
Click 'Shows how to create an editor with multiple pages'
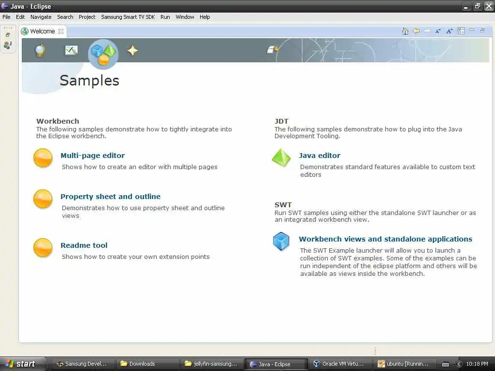[140, 167]
